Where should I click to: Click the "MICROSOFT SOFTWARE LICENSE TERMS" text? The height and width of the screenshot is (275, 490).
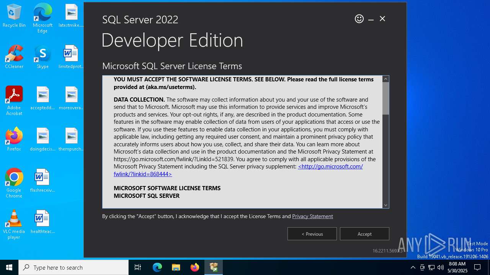click(167, 188)
